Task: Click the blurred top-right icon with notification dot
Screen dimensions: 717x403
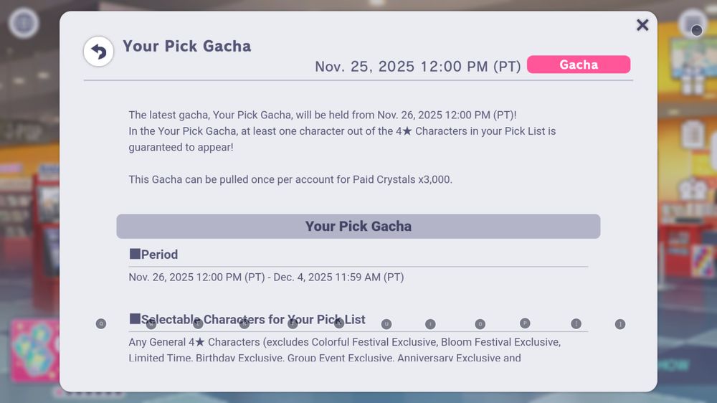Action: pos(693,23)
